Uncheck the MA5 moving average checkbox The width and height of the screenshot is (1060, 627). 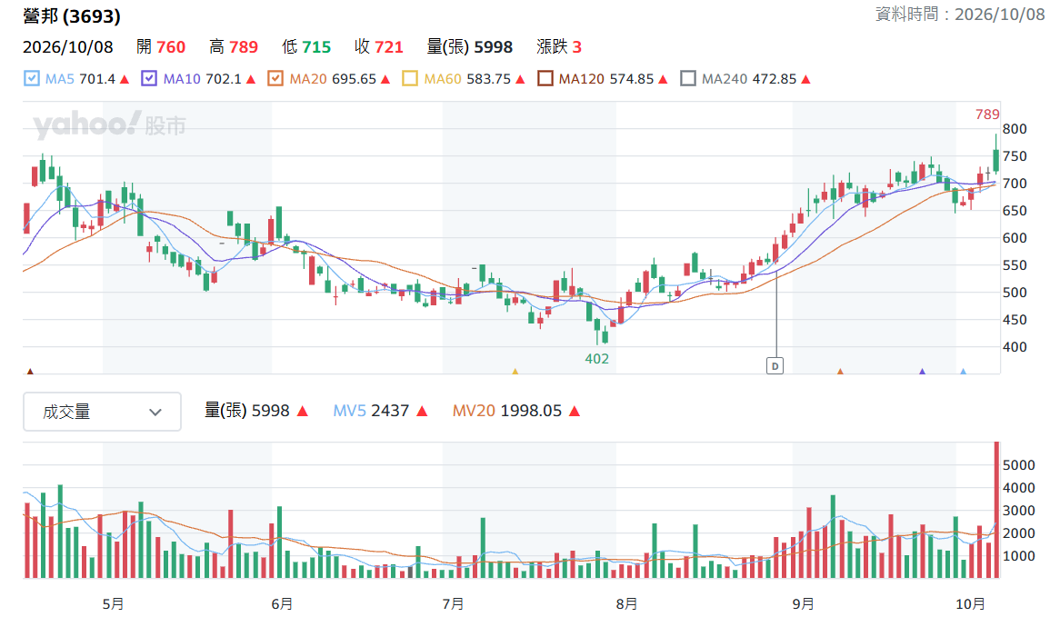point(31,78)
